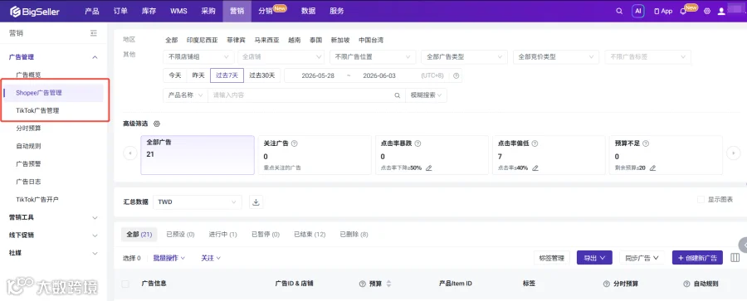Open the 订单 top menu

[120, 11]
